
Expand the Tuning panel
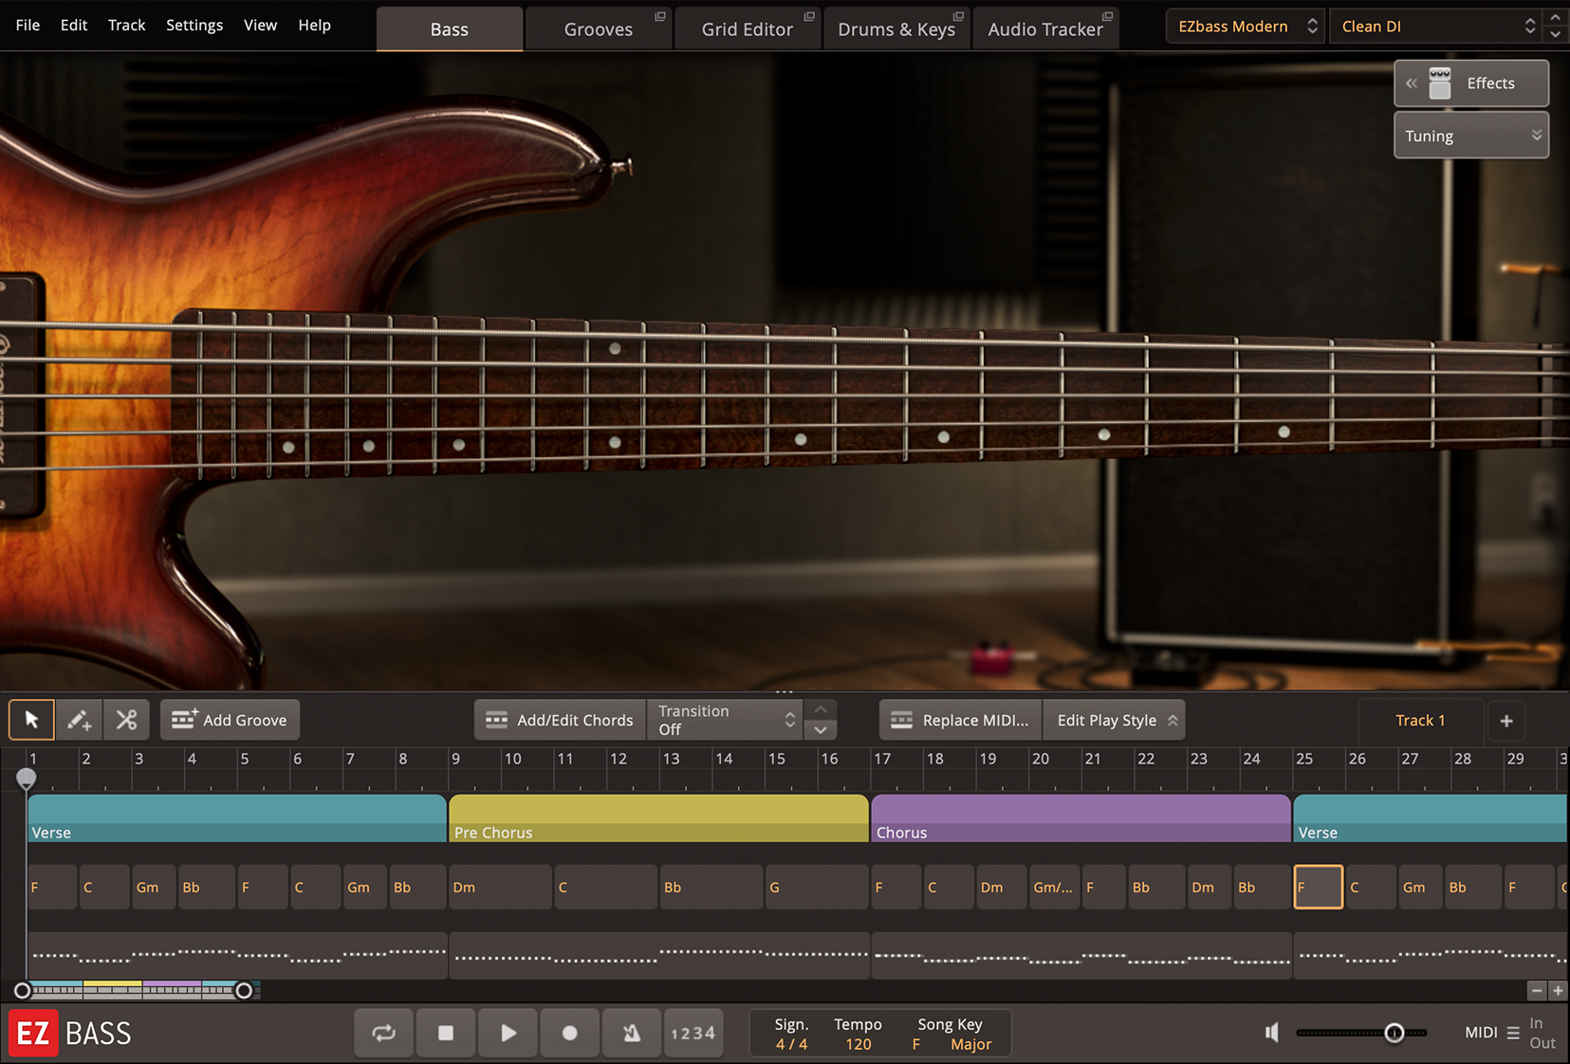1470,135
